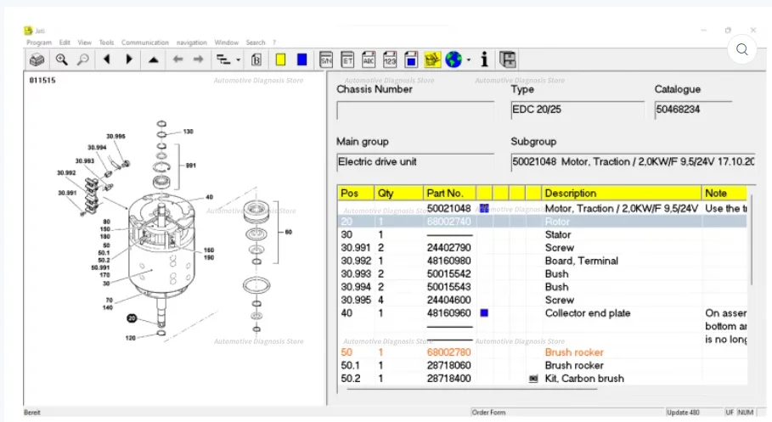Open the Program menu
The image size is (772, 422).
point(39,42)
